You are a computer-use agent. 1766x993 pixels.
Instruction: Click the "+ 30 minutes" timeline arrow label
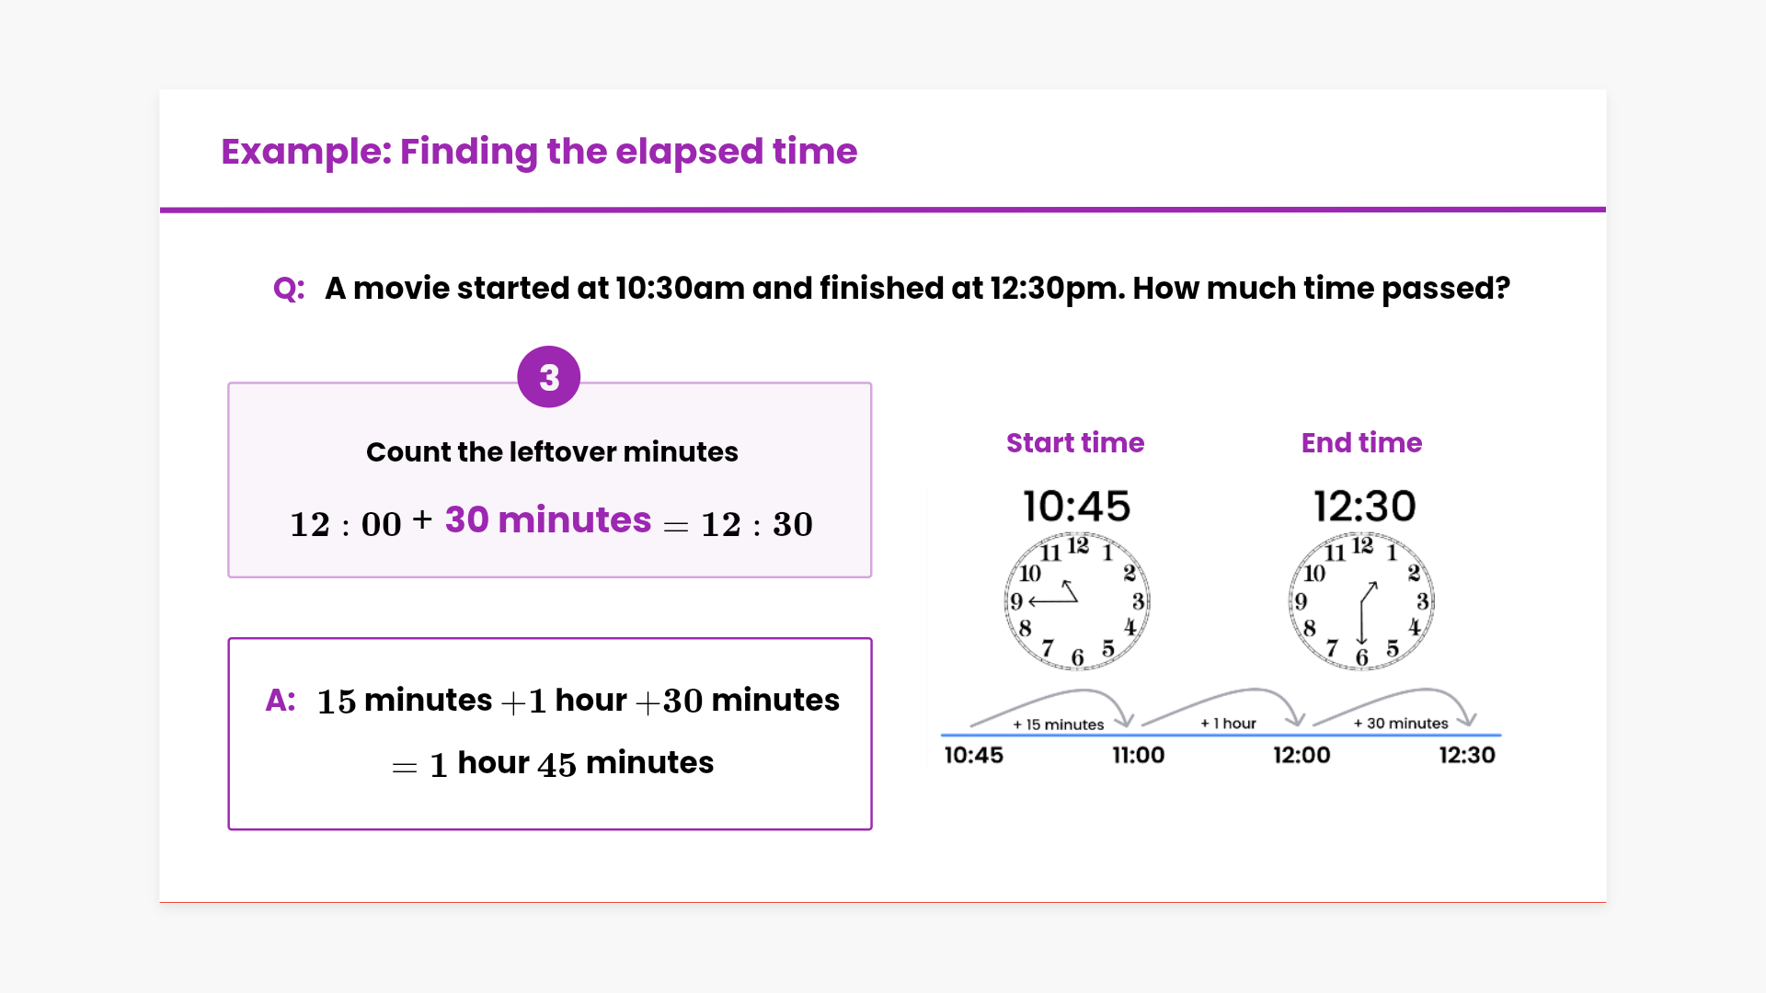[1400, 724]
